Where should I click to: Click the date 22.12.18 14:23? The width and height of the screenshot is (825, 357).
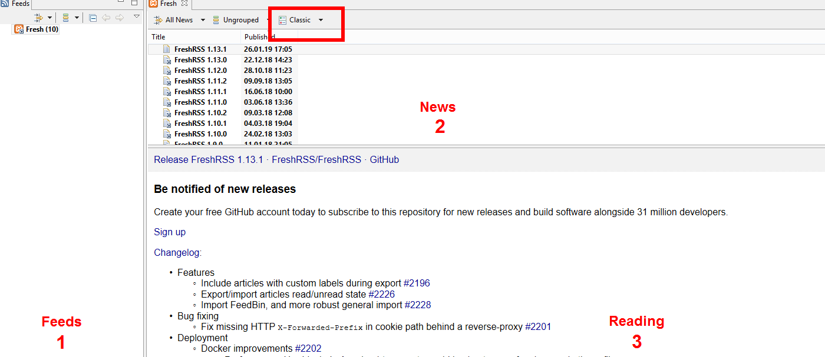268,60
